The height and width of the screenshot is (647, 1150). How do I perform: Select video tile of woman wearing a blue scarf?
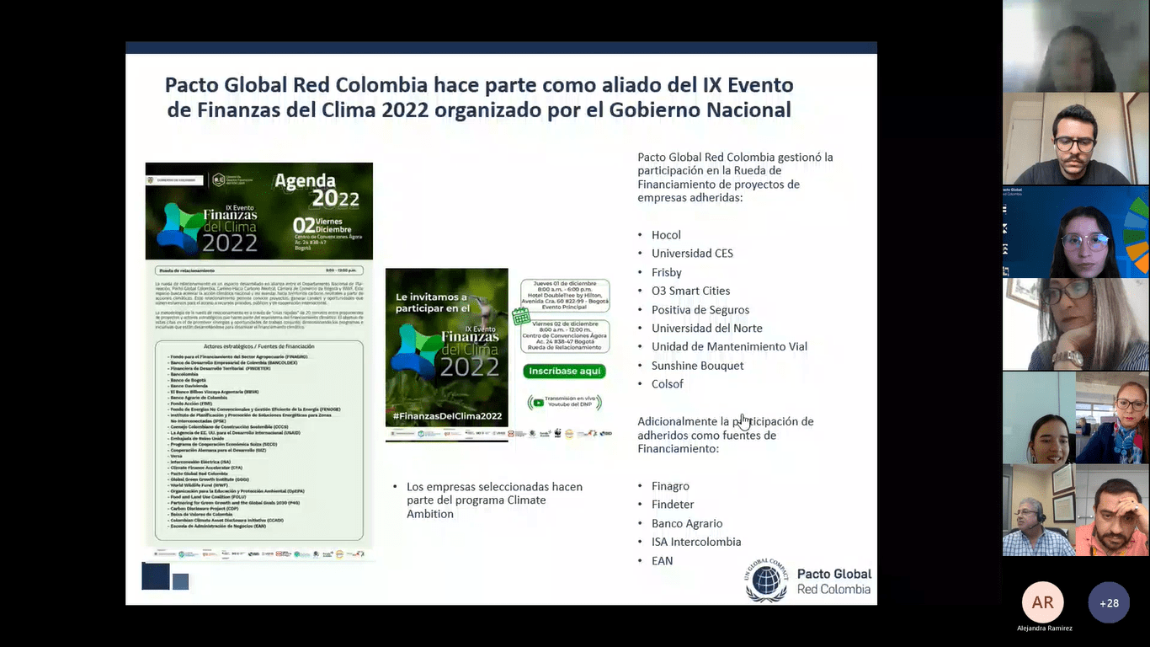[1112, 418]
